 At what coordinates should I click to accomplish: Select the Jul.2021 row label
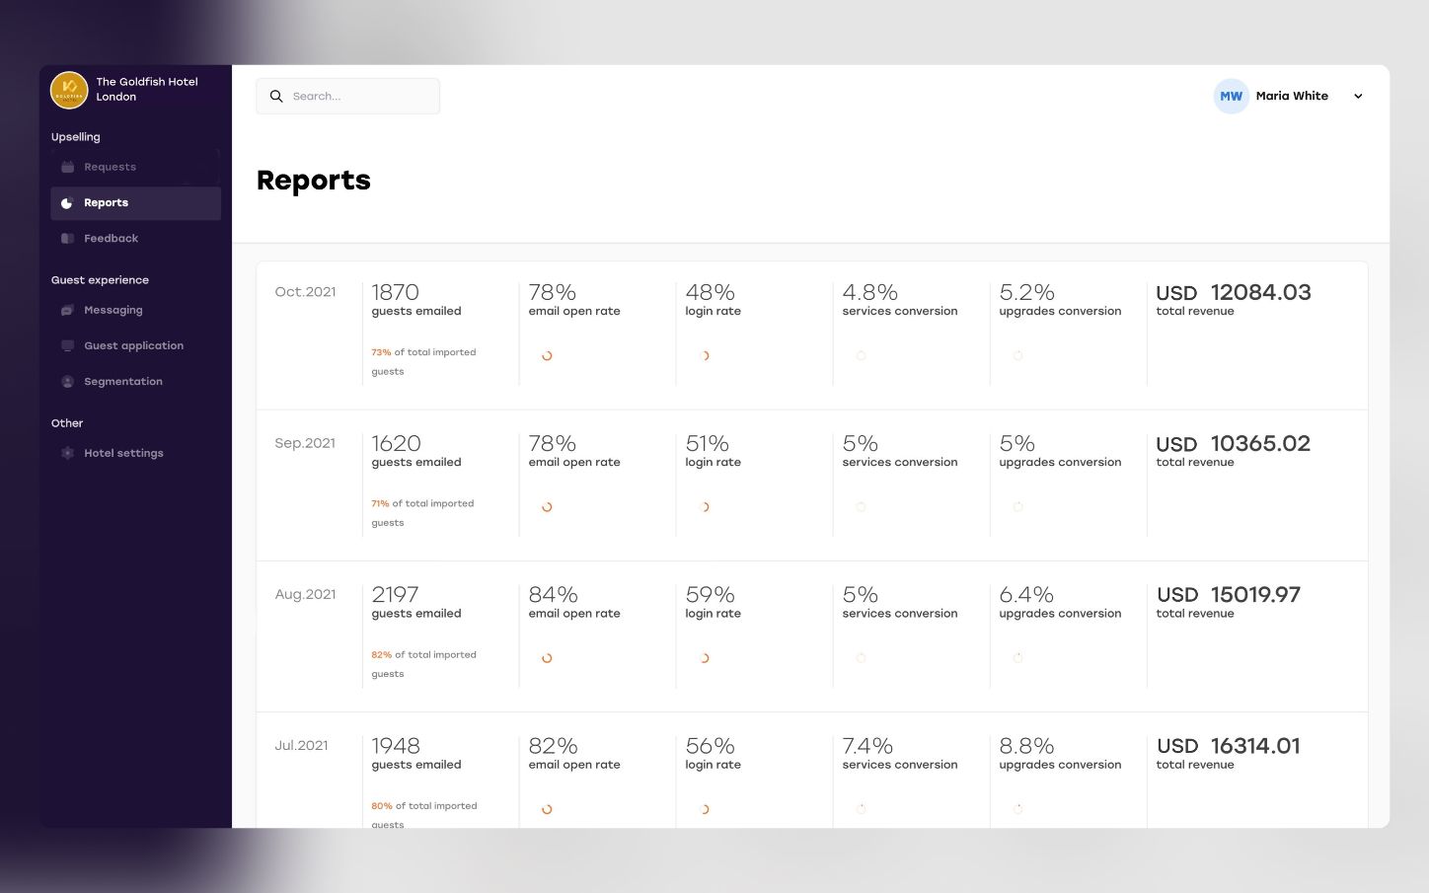301,745
